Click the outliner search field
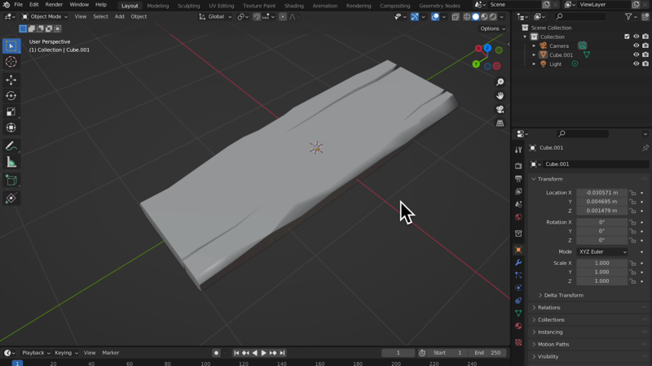This screenshot has height=366, width=652. (x=580, y=16)
